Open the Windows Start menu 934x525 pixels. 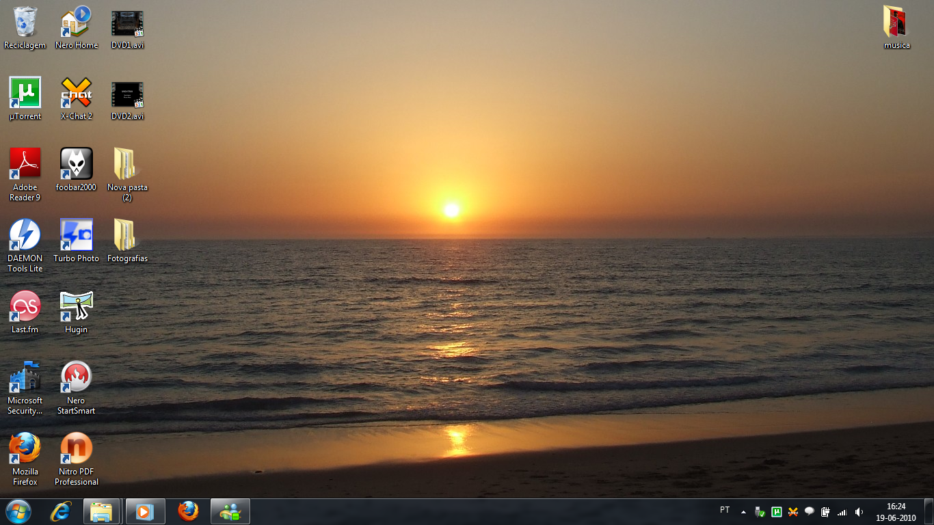18,511
